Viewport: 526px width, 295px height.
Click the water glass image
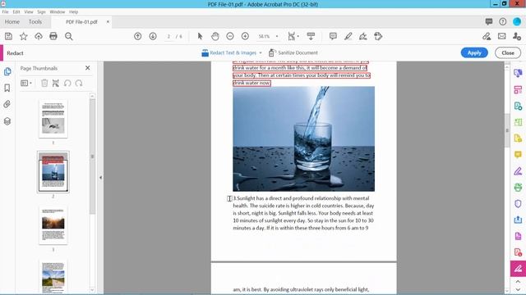(x=303, y=138)
